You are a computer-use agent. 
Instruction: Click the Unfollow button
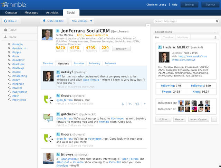(121, 49)
